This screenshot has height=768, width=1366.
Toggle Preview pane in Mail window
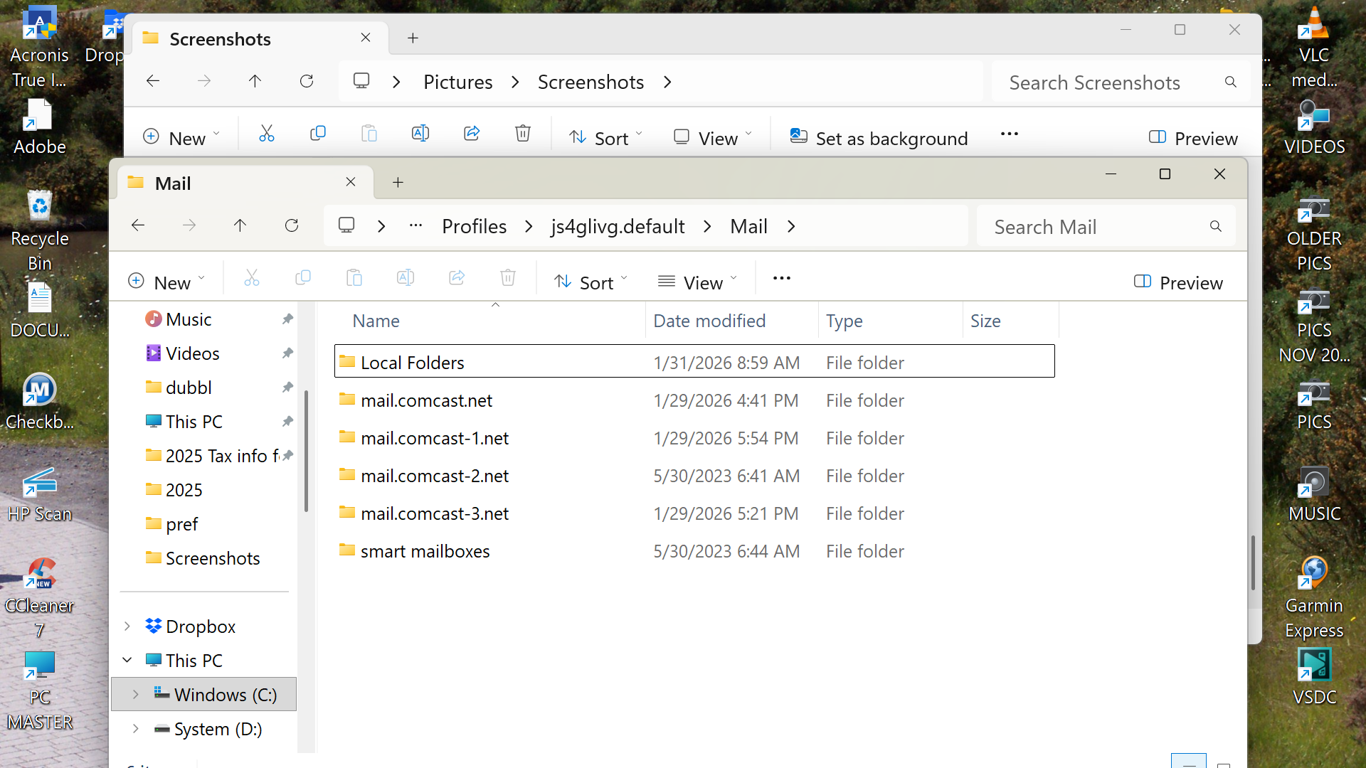[x=1178, y=282]
